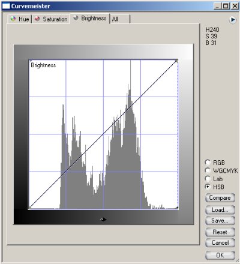
Task: Click the Saturation tab red sphere icon
Action: tap(37, 19)
